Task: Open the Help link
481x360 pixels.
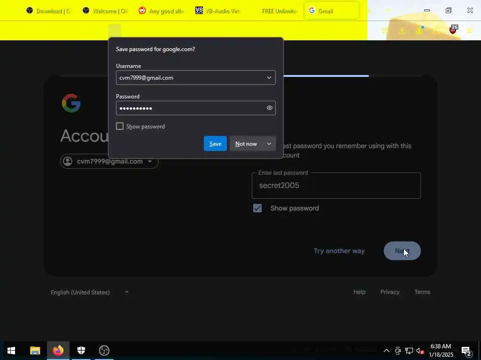Action: (359, 292)
